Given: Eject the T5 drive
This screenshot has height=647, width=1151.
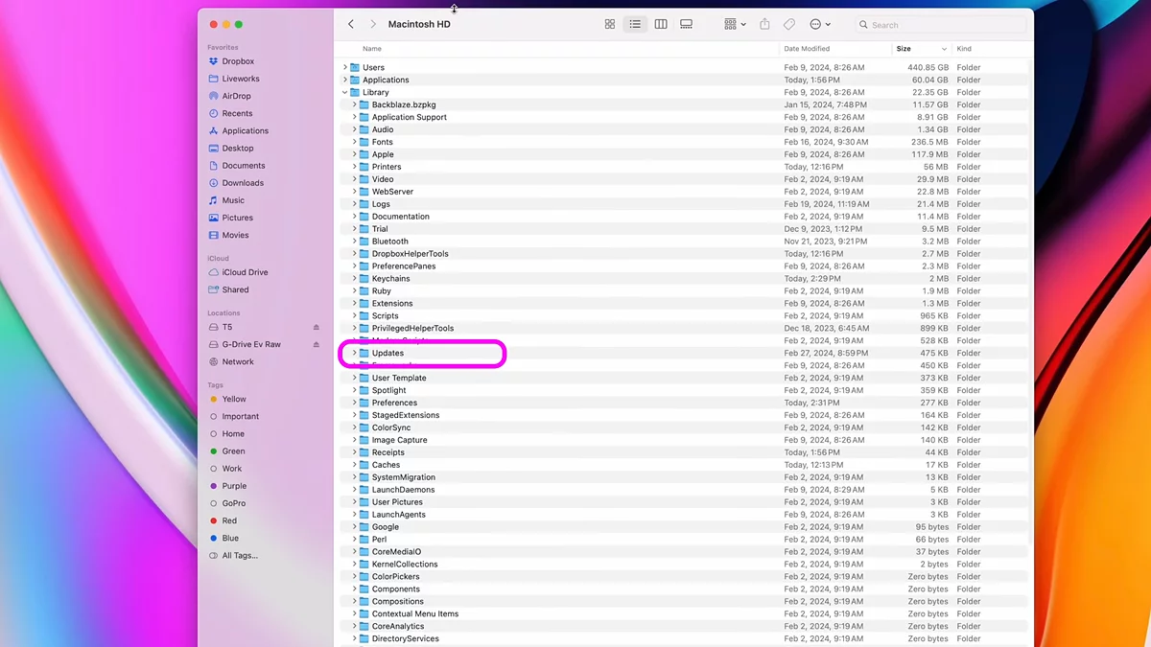Looking at the screenshot, I should click(x=317, y=326).
